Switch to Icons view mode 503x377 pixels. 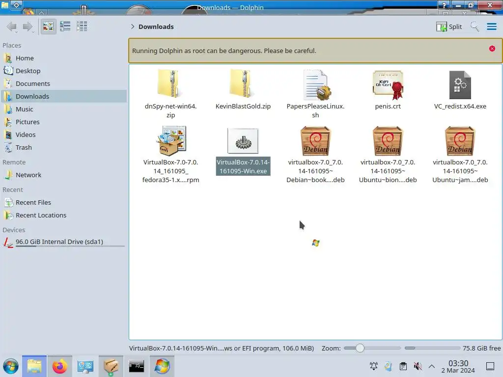pos(48,27)
